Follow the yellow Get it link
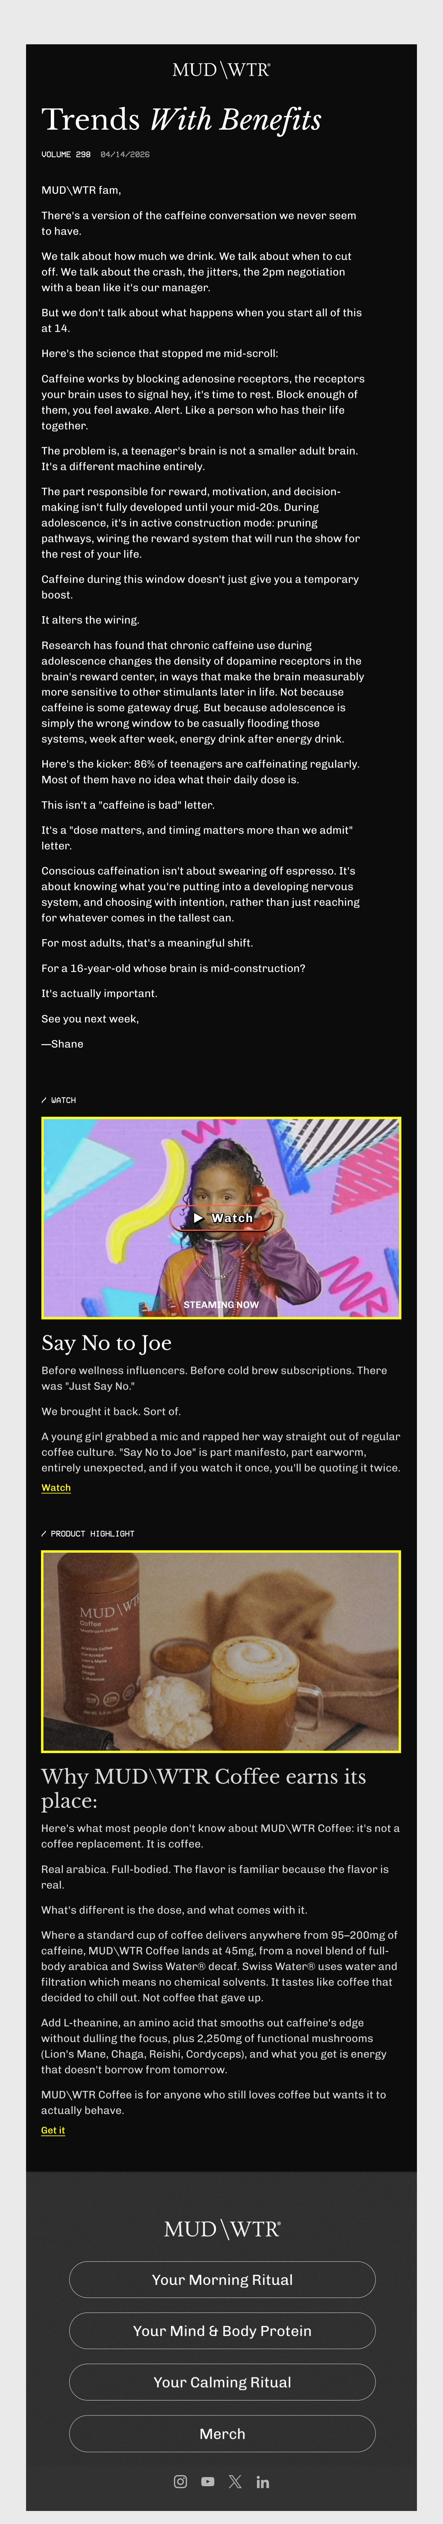 pos(53,2130)
